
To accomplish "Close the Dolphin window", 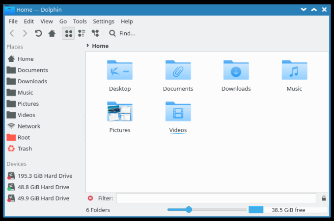I will click(x=324, y=10).
